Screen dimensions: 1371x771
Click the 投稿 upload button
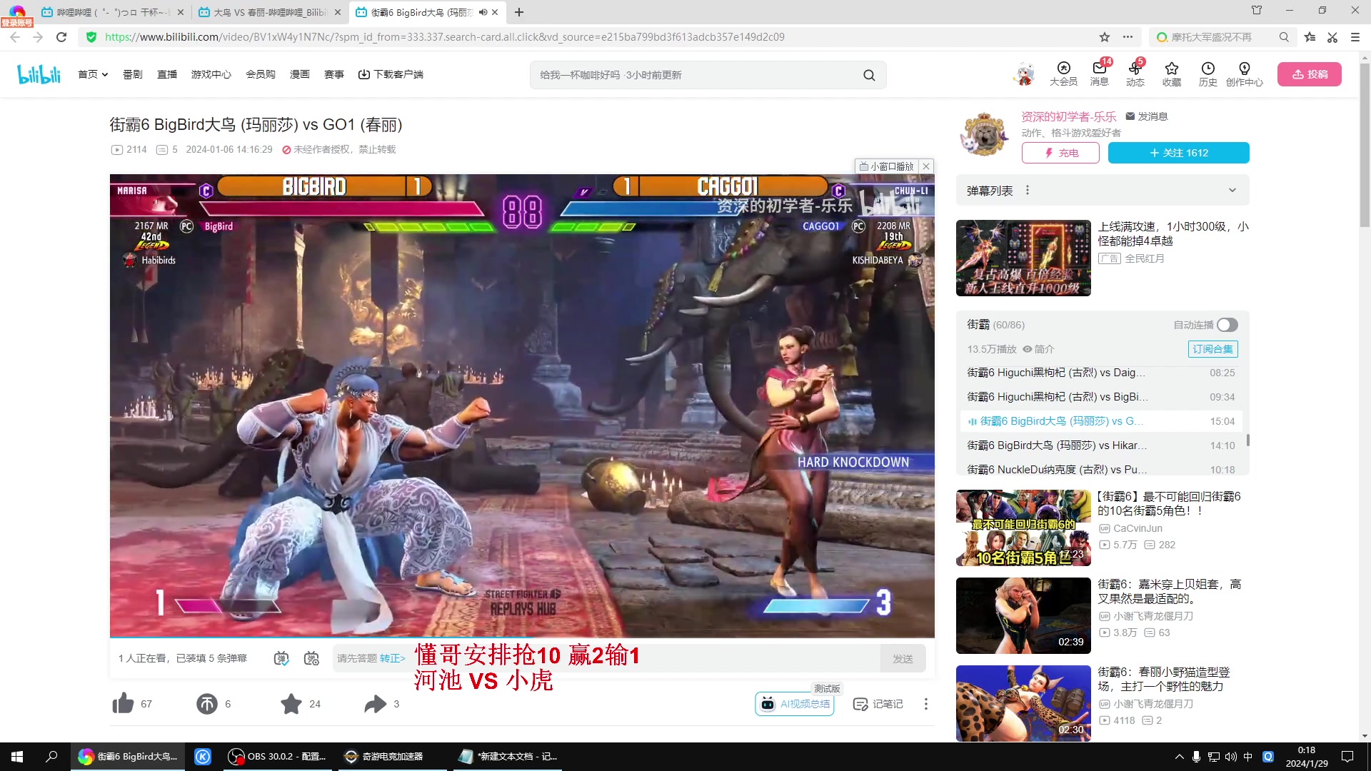coord(1309,74)
